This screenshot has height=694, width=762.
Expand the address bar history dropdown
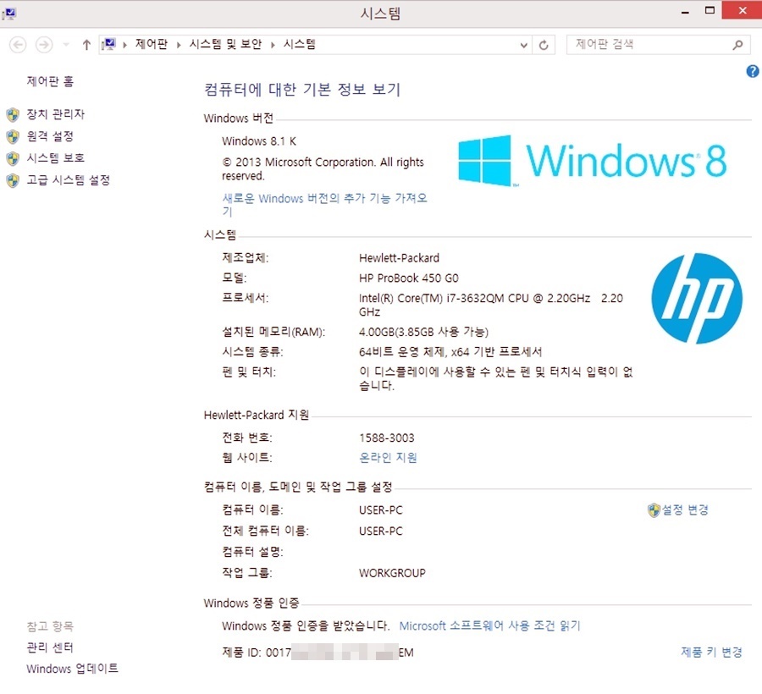[x=524, y=45]
